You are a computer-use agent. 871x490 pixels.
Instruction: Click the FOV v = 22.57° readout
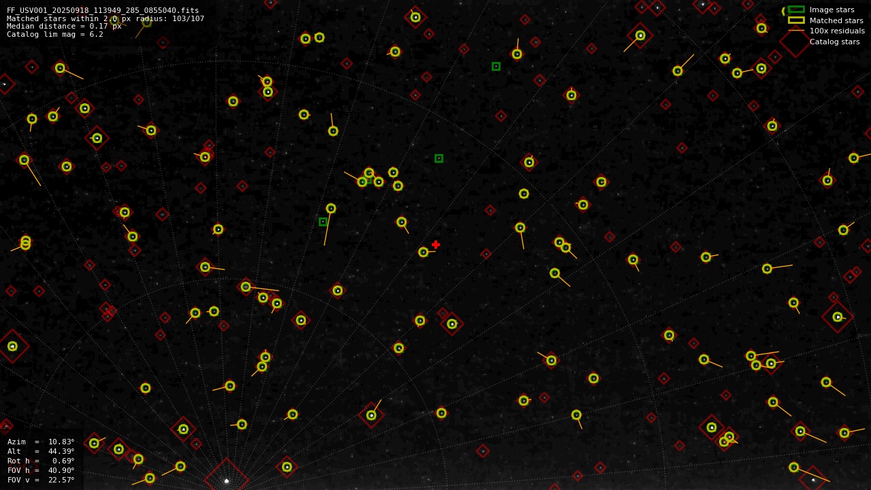click(x=41, y=480)
